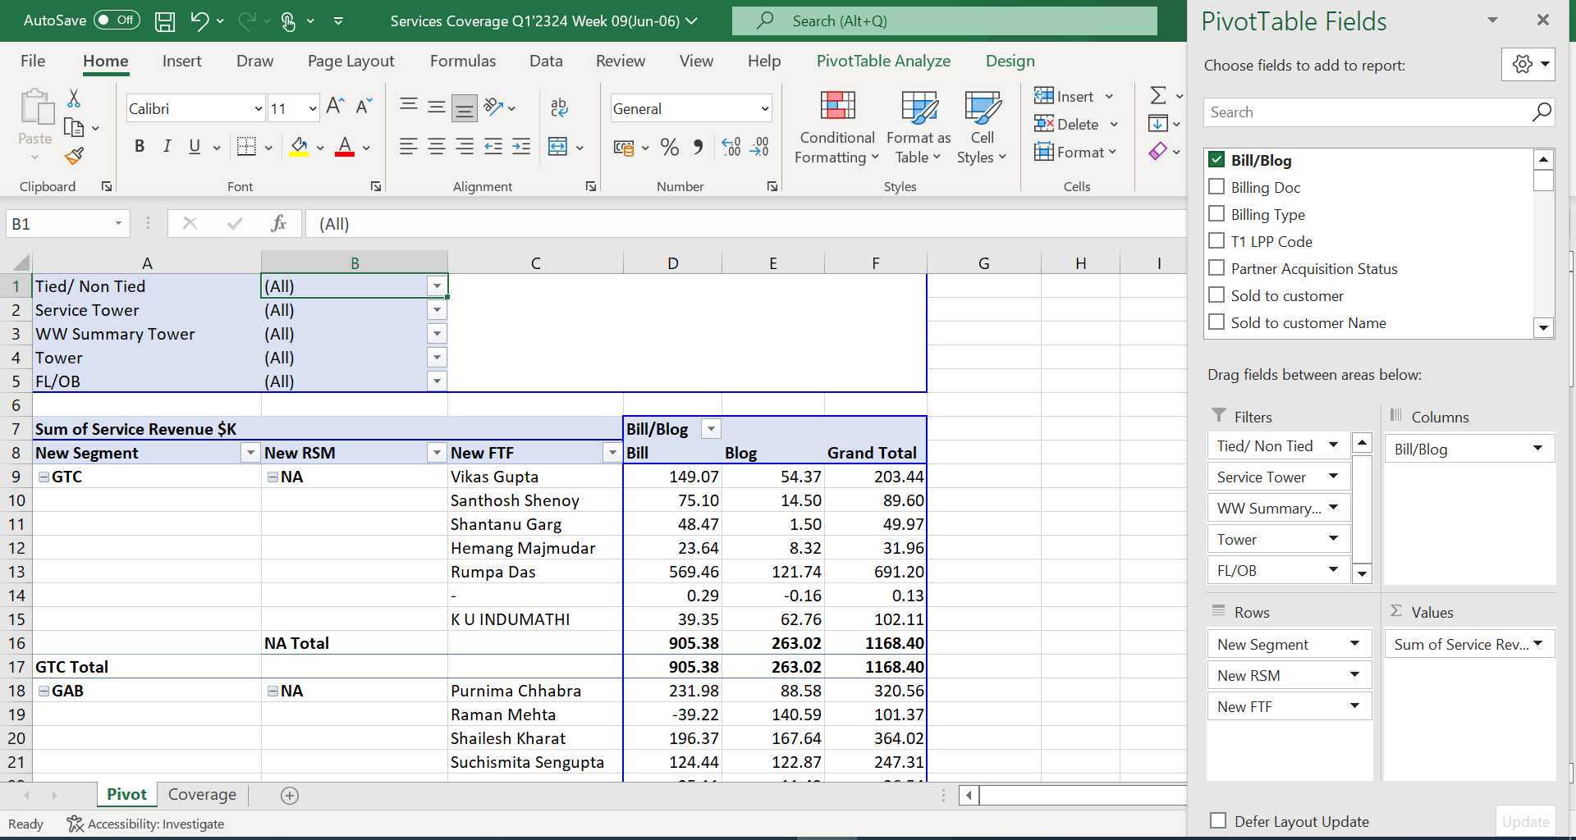Open the PivotTable Fields gear tools
Image resolution: width=1576 pixels, height=840 pixels.
(x=1527, y=64)
